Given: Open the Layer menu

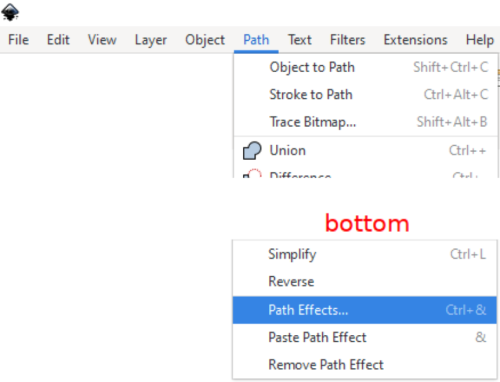Looking at the screenshot, I should (x=151, y=40).
